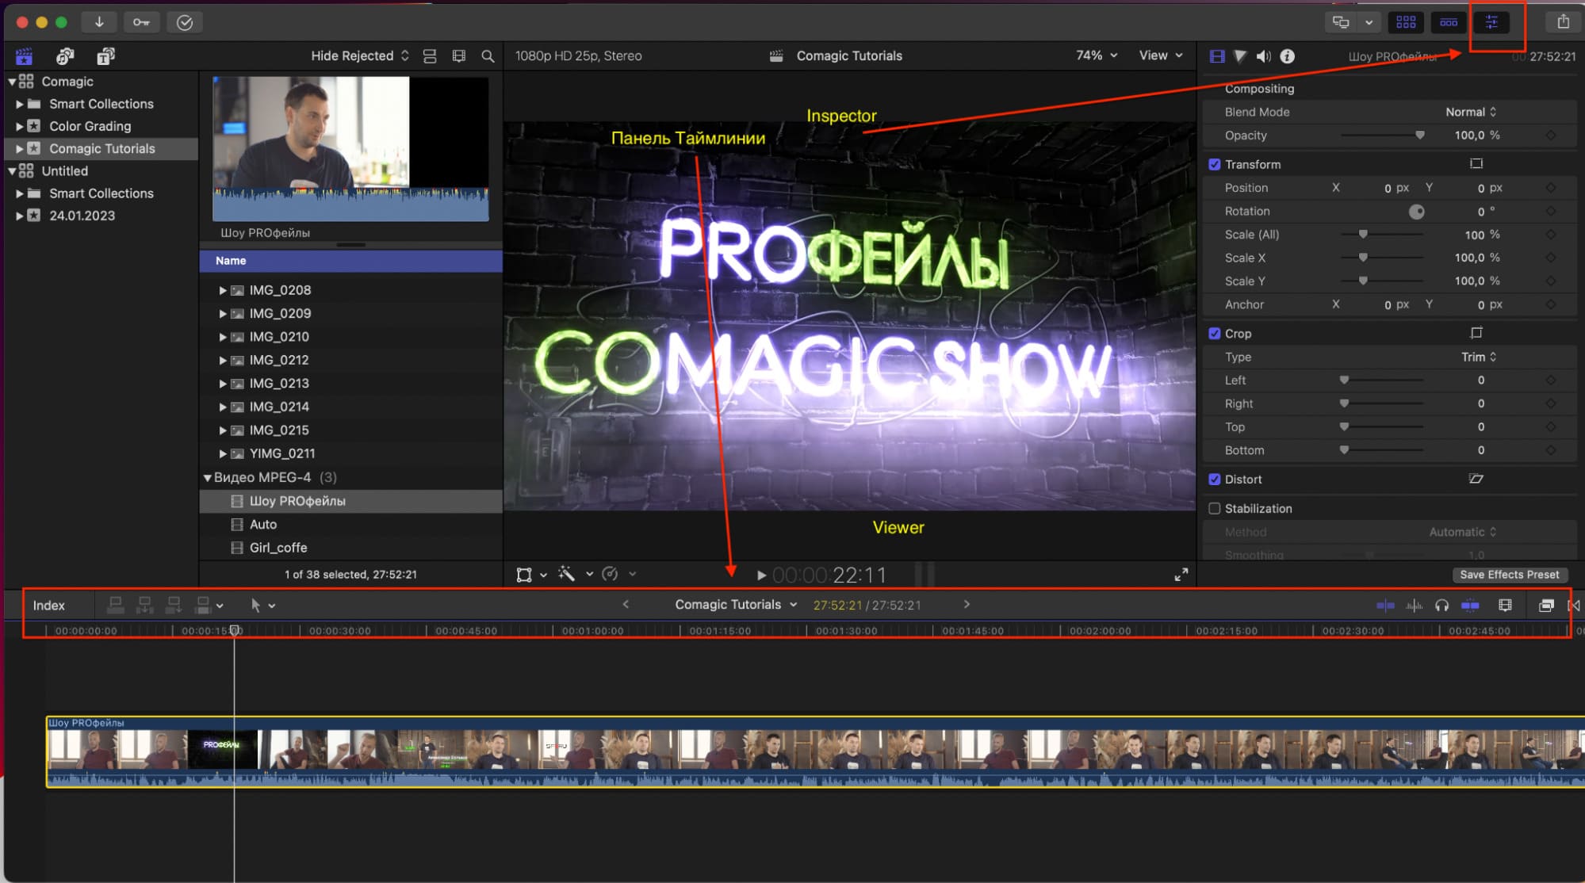1585x883 pixels.
Task: Uncheck the Transform checkbox
Action: 1214,164
